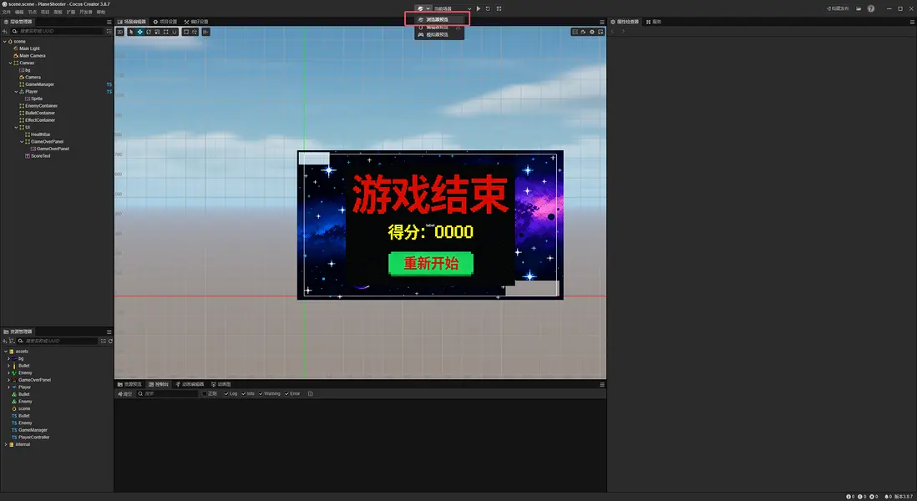Uncheck the Error filter checkbox

[x=286, y=393]
